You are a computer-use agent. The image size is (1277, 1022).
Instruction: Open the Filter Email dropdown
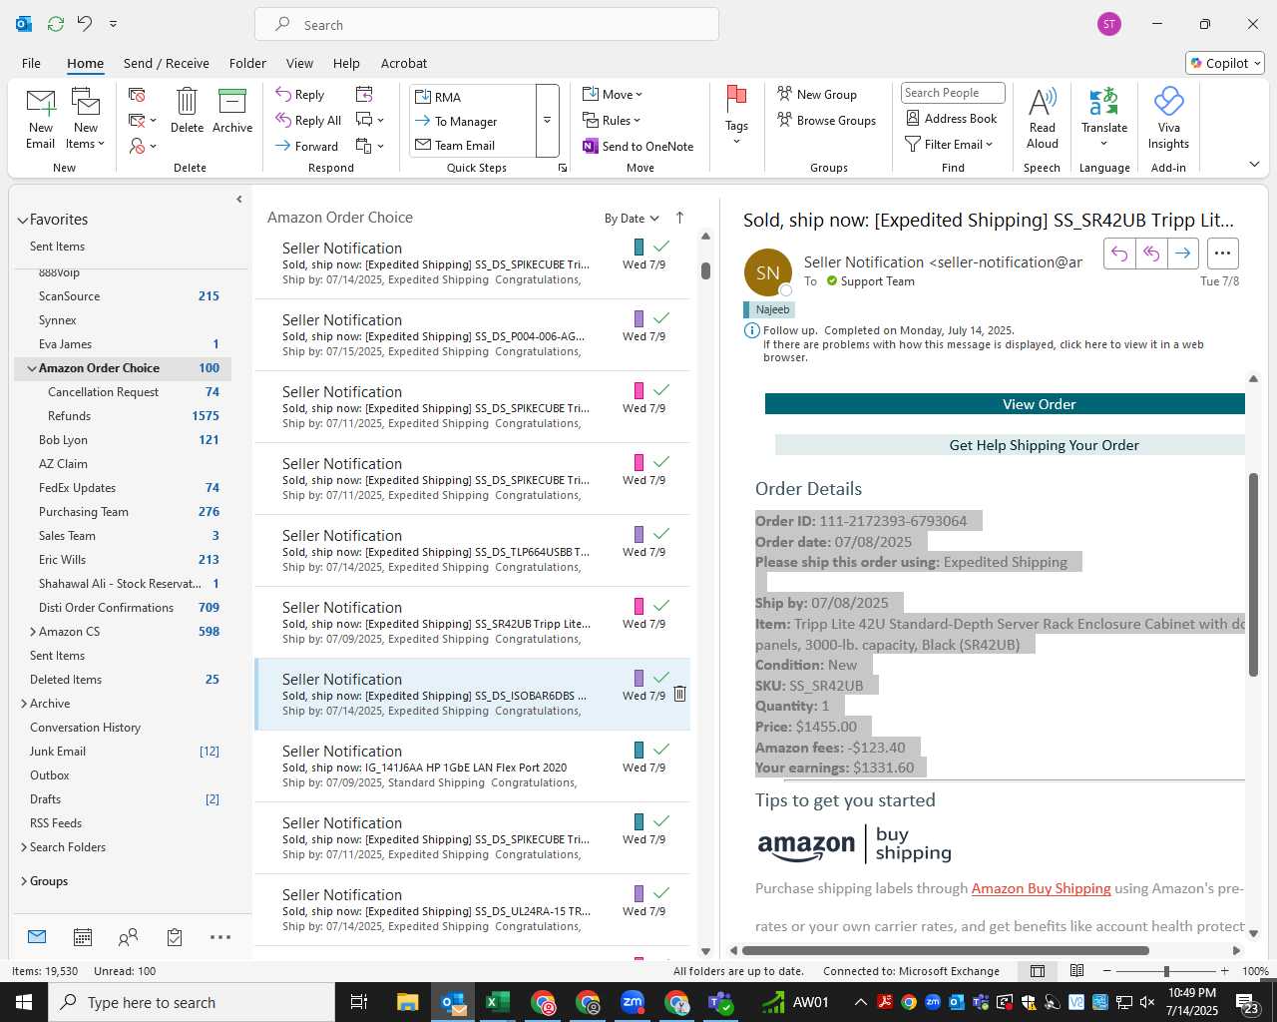(949, 145)
